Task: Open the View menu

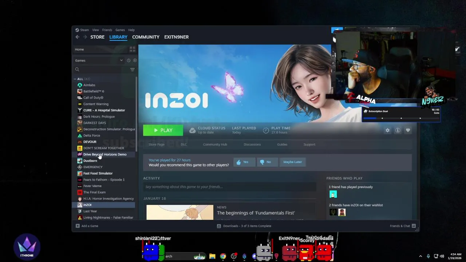Action: point(95,30)
